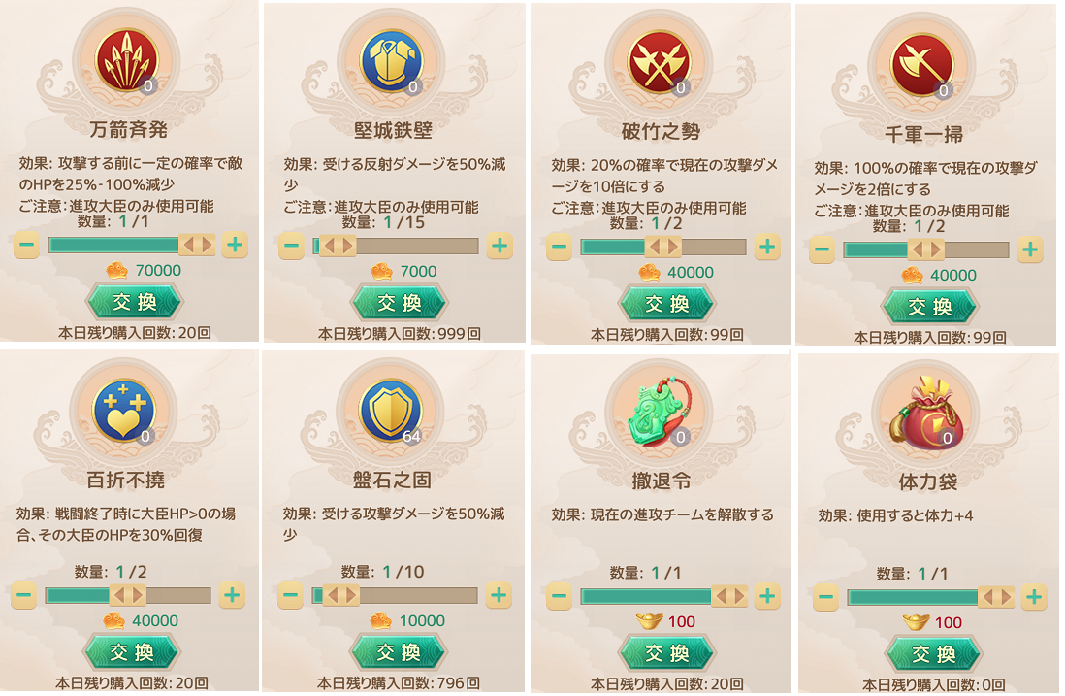
Task: Click the 堅城鉄壁 quantity slider handle
Action: 338,246
